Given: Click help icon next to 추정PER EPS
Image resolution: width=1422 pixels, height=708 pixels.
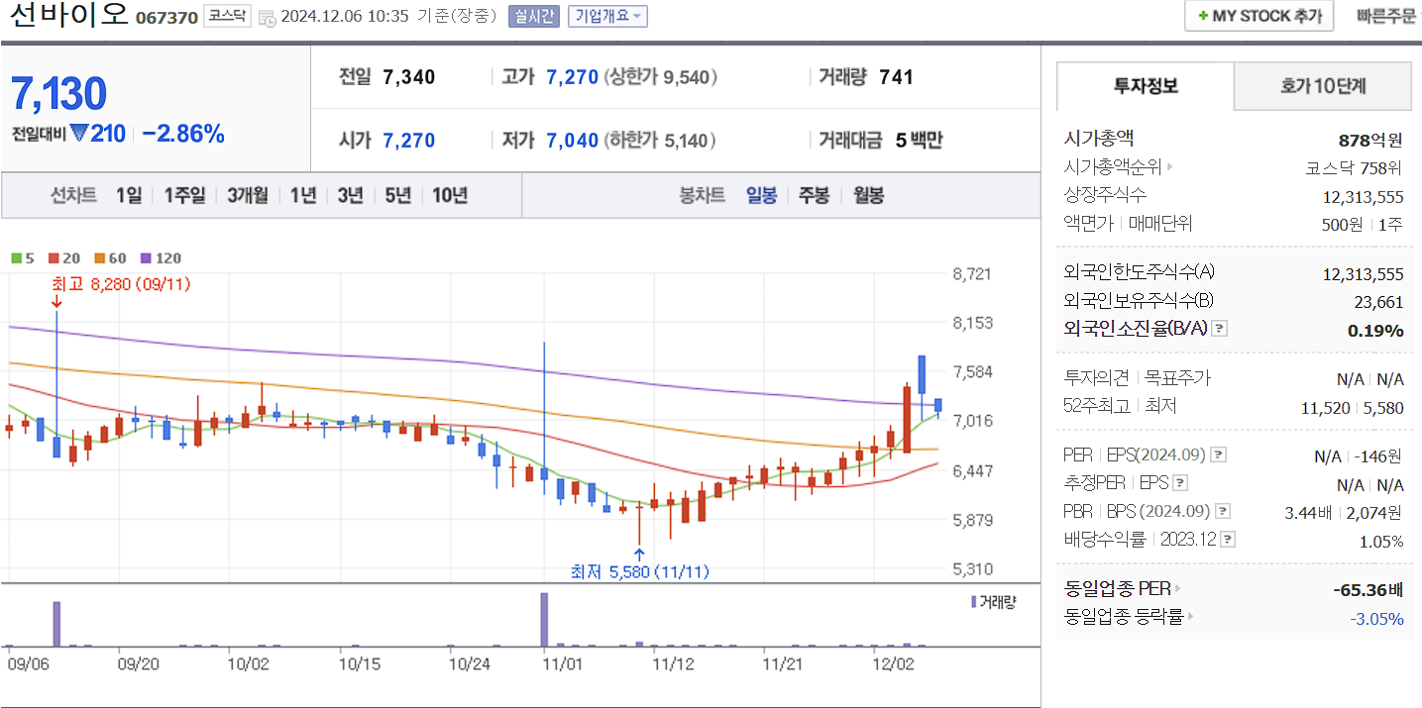Looking at the screenshot, I should click(1180, 484).
